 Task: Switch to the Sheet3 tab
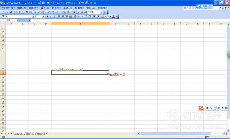pyautogui.click(x=41, y=134)
